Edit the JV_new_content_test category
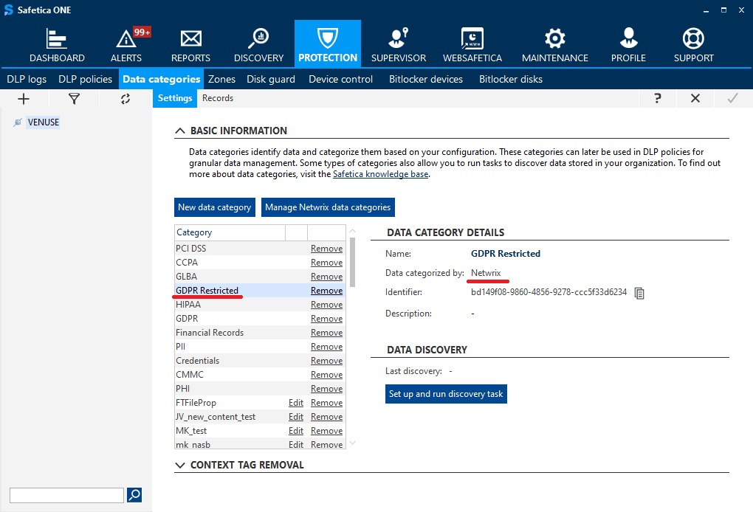Screen dimensions: 753x512 [x=296, y=417]
